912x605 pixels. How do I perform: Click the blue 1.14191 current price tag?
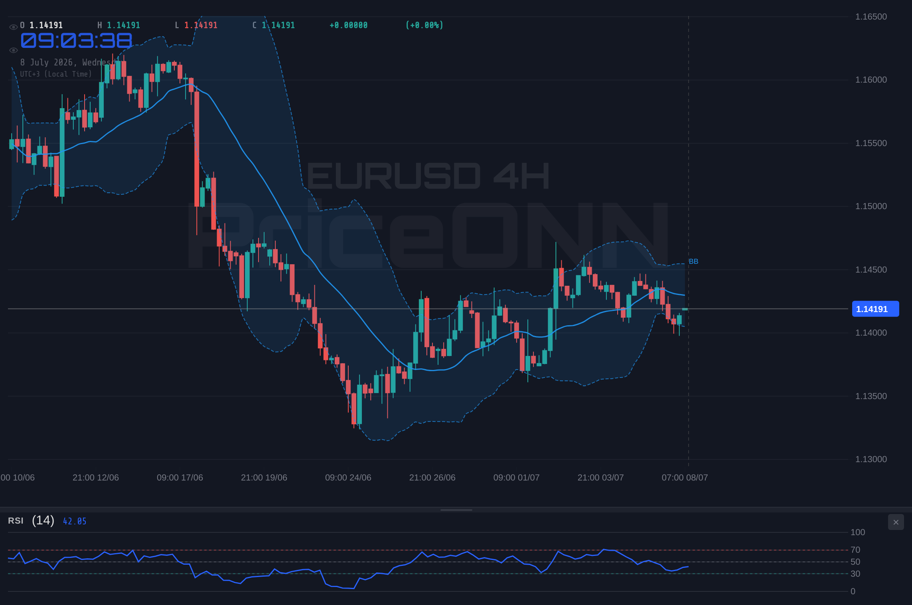click(875, 309)
